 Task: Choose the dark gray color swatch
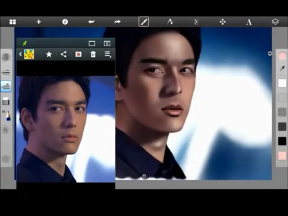point(282,127)
